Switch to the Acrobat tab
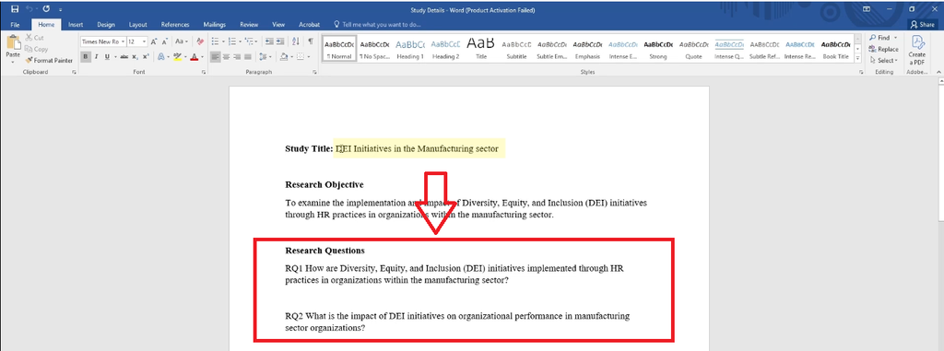Image resolution: width=944 pixels, height=351 pixels. (x=309, y=25)
